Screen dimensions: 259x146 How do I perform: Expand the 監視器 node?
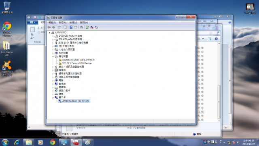(x=53, y=84)
